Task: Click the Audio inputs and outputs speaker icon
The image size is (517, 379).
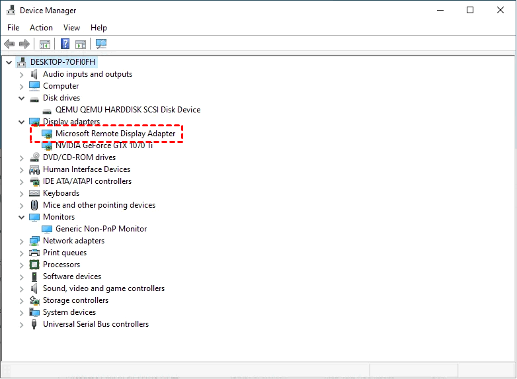Action: pyautogui.click(x=34, y=74)
